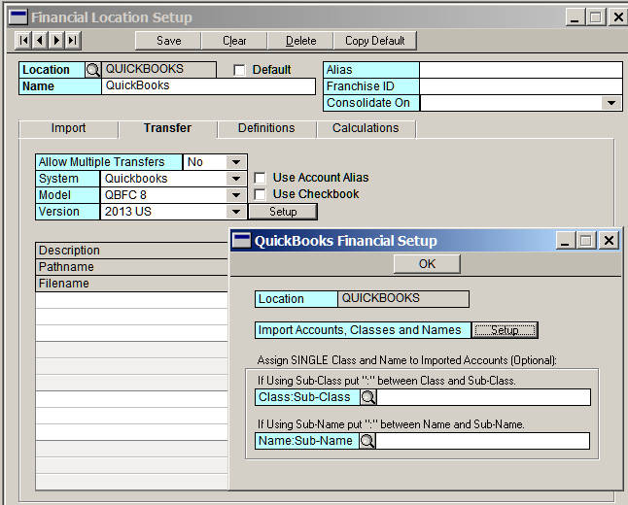Open Class:Sub-Class lookup magnifier
The image size is (628, 505).
(368, 397)
